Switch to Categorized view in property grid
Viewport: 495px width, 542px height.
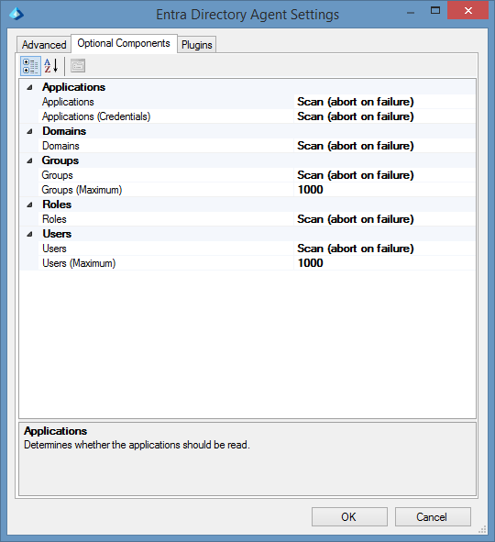(30, 66)
